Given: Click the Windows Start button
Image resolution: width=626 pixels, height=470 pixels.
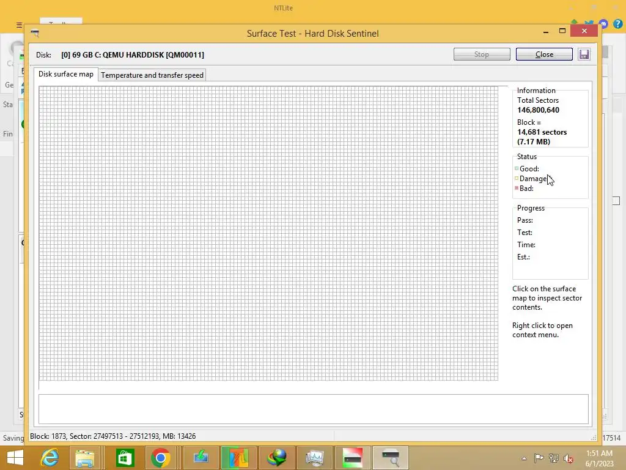Looking at the screenshot, I should pyautogui.click(x=15, y=458).
